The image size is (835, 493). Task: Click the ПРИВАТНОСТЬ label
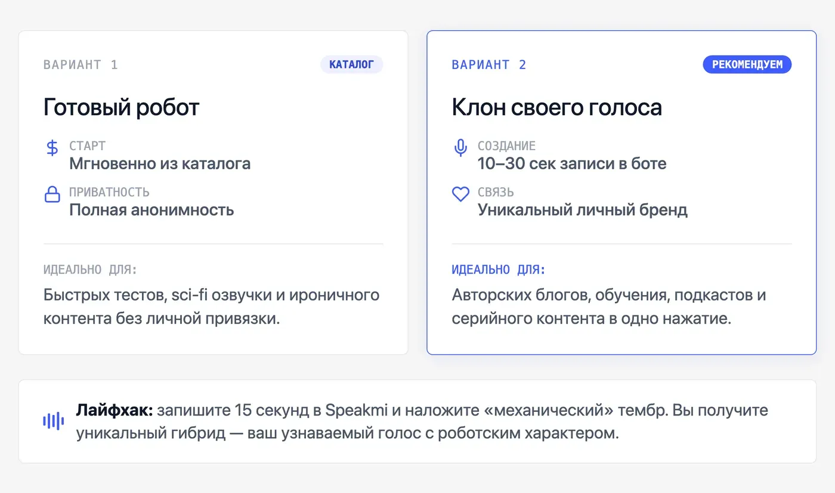[x=109, y=193]
